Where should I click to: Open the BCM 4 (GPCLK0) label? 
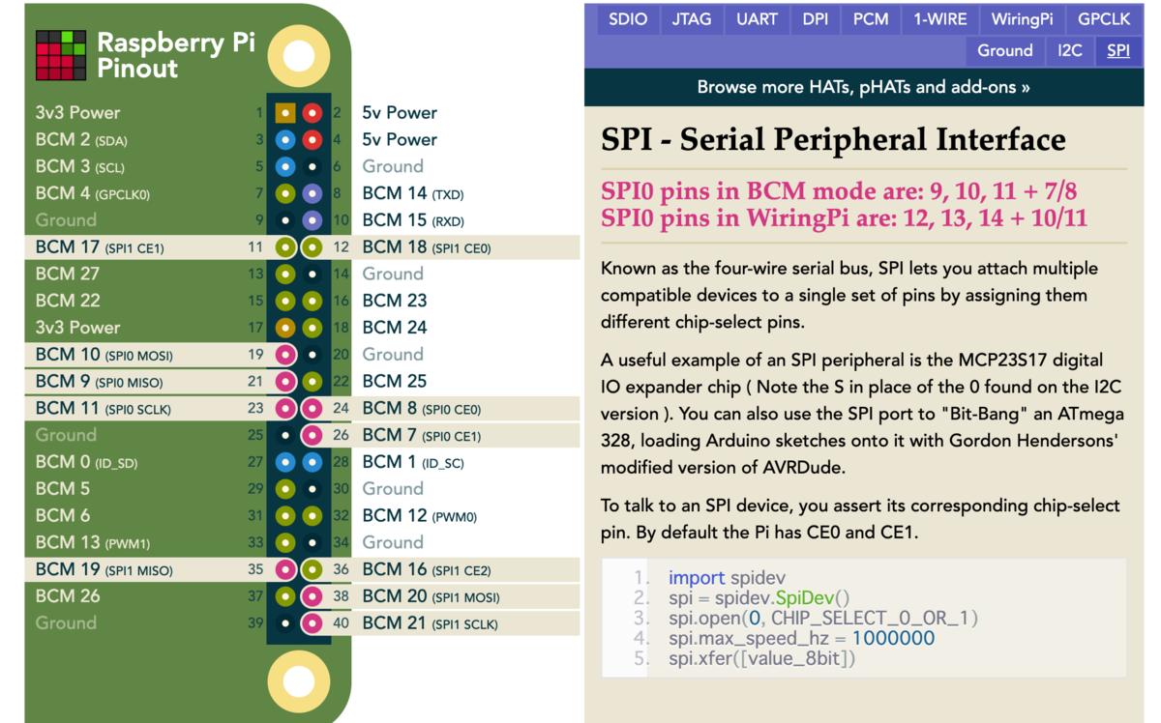click(93, 193)
